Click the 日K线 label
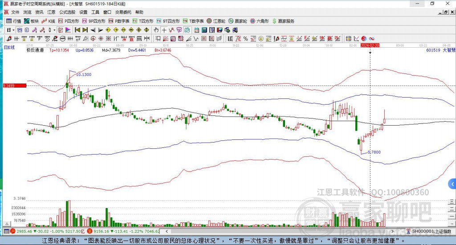The width and height of the screenshot is (456, 245). [x=9, y=47]
